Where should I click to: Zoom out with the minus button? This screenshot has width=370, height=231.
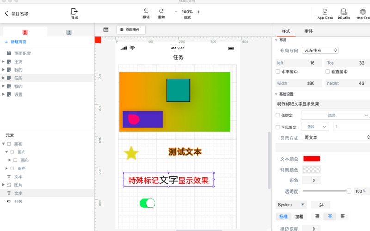(x=176, y=12)
